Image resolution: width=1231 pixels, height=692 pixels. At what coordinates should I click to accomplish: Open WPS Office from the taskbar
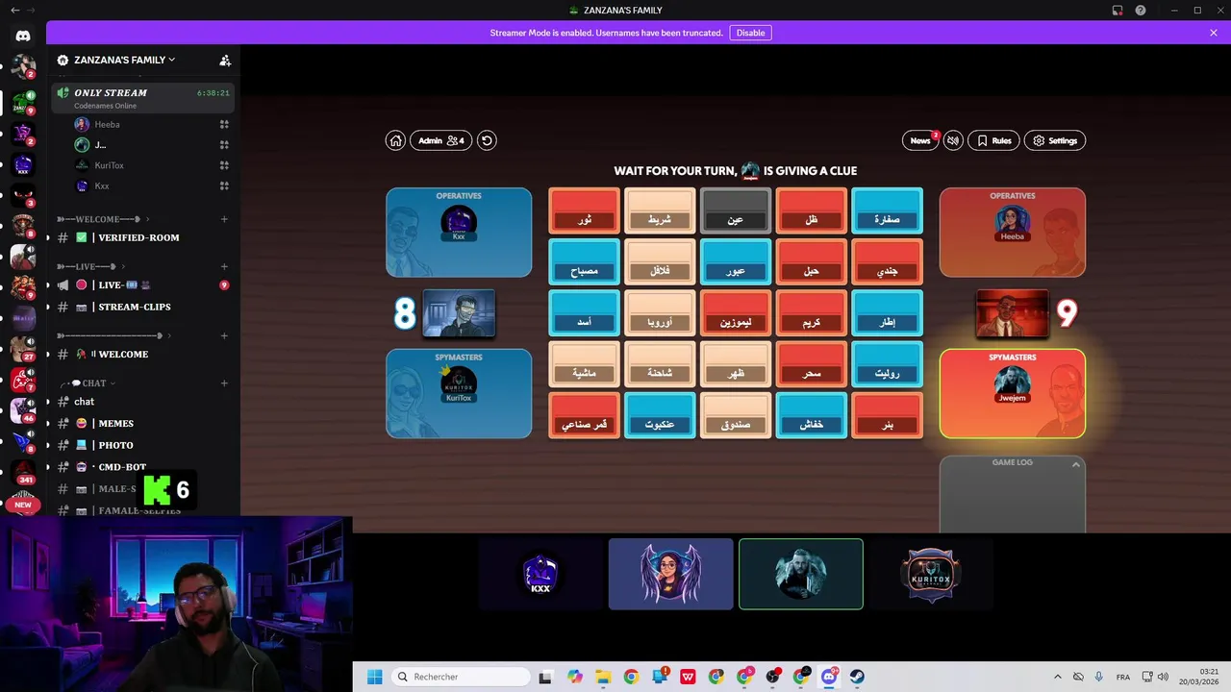(689, 677)
